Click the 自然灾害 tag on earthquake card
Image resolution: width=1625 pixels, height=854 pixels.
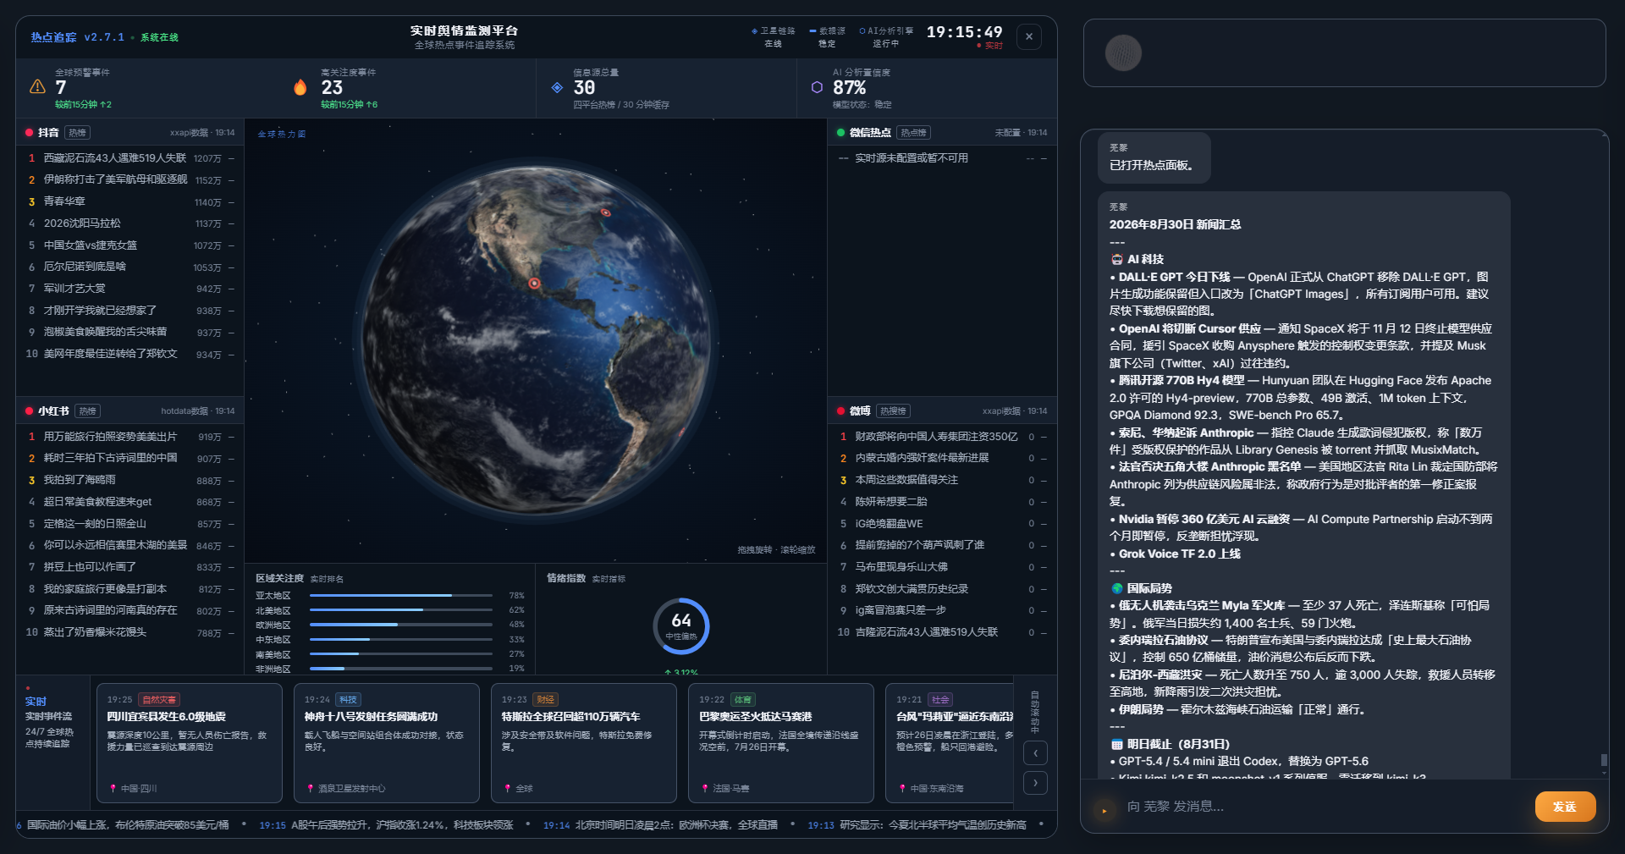pyautogui.click(x=159, y=700)
